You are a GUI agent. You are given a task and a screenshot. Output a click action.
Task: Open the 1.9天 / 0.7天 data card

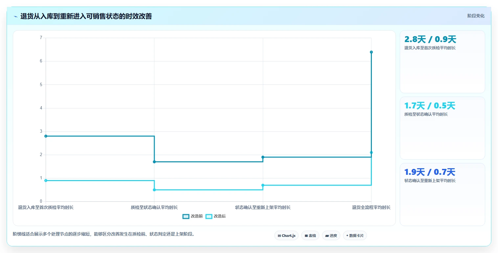click(x=442, y=195)
